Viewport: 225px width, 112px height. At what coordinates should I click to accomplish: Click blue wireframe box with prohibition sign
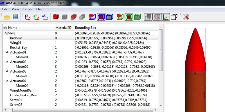click(x=92, y=17)
